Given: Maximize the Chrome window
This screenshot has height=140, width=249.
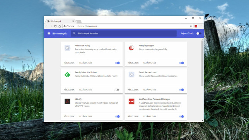Looking at the screenshot, I should 193,18.
